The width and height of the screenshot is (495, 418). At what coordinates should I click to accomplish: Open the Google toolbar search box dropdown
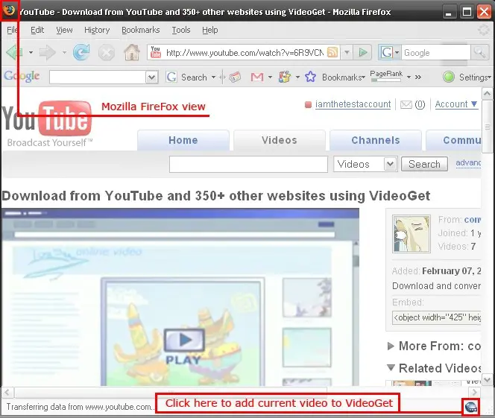point(151,77)
